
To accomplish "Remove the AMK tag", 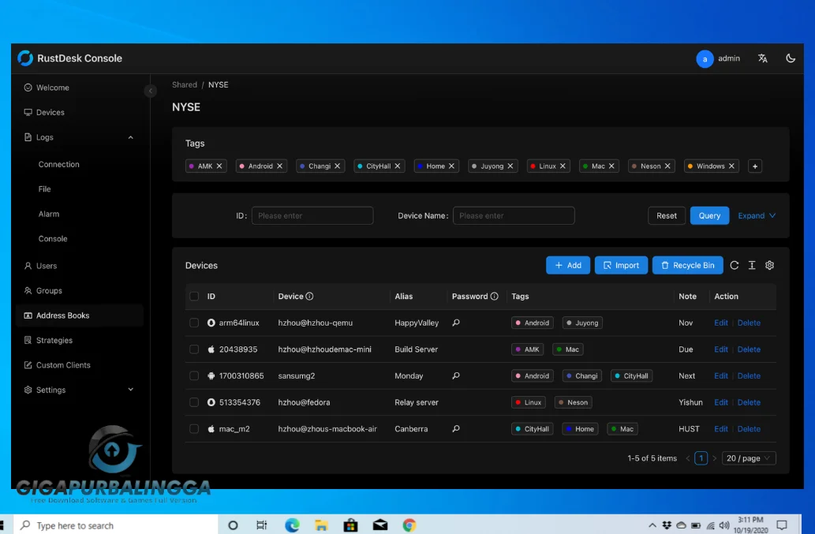I will (x=219, y=166).
